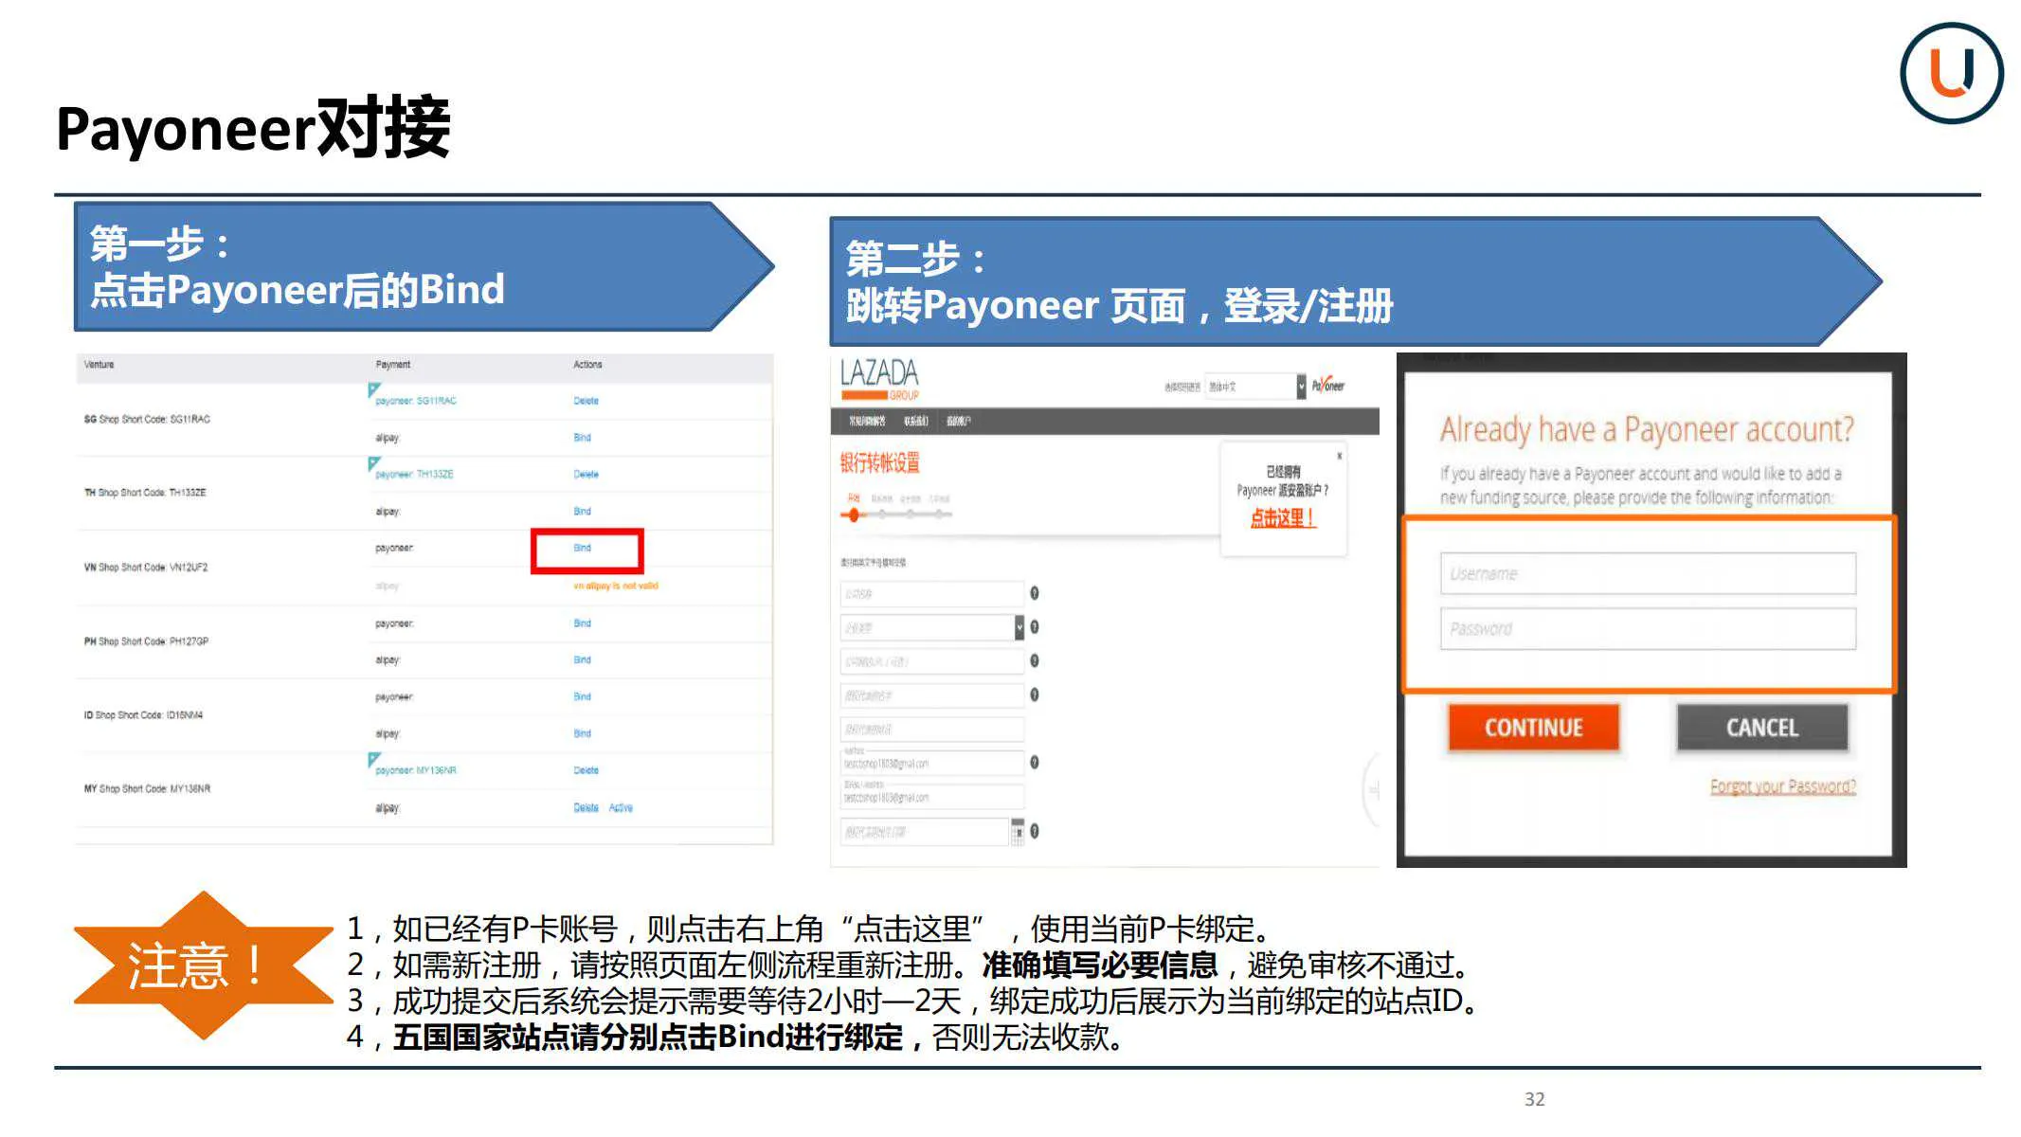This screenshot has width=2021, height=1137.
Task: Click the help question mark beside the first form field
Action: 1034,593
